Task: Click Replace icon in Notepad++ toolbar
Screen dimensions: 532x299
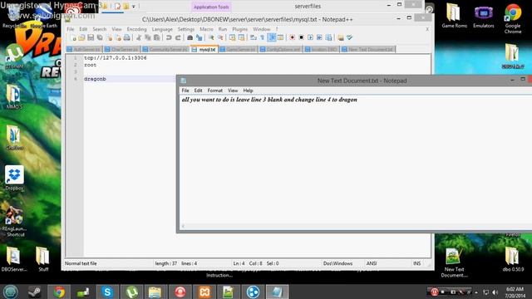Action: click(199, 37)
